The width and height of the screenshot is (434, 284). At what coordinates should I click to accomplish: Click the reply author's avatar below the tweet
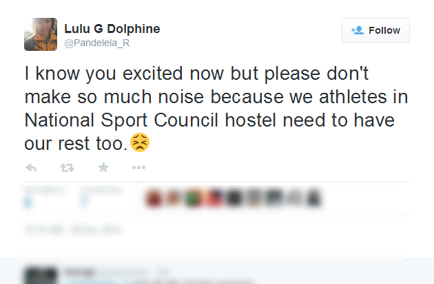click(x=41, y=274)
